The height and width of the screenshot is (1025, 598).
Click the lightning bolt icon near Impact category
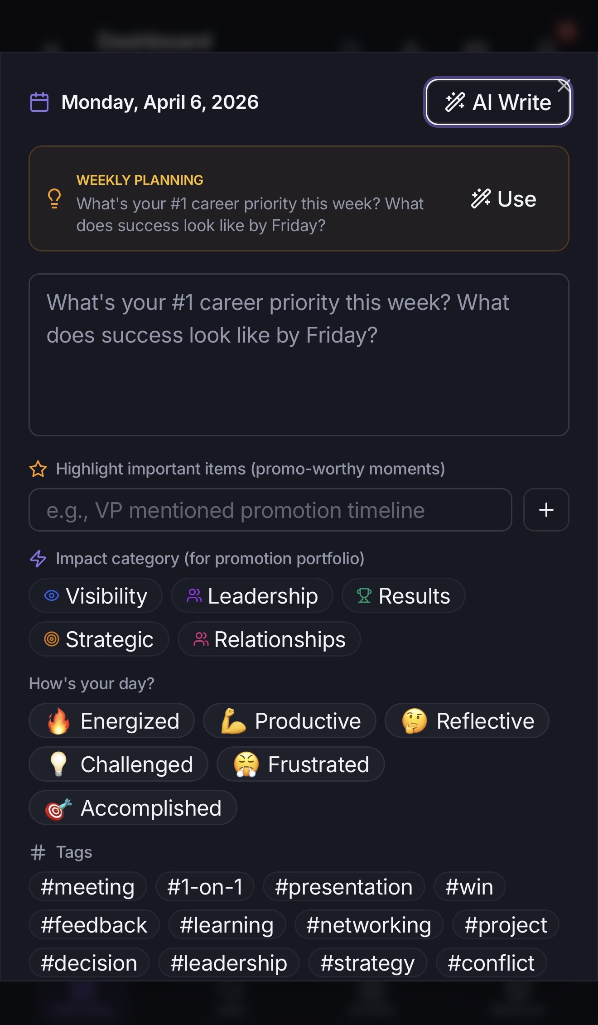click(39, 558)
